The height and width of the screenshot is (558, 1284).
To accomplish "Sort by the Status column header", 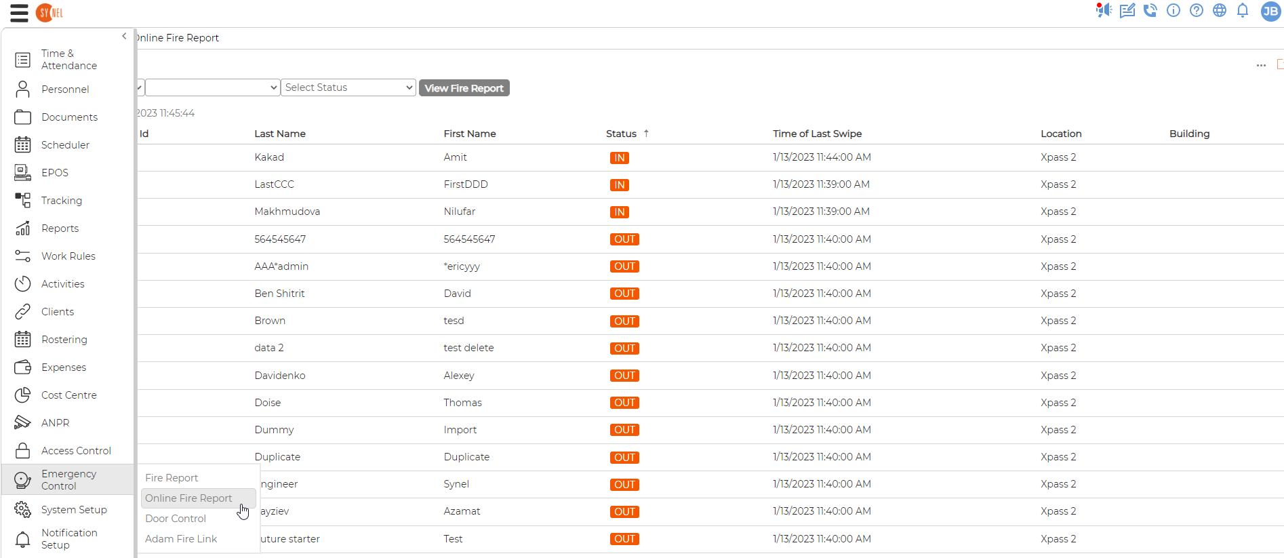I will (x=621, y=134).
